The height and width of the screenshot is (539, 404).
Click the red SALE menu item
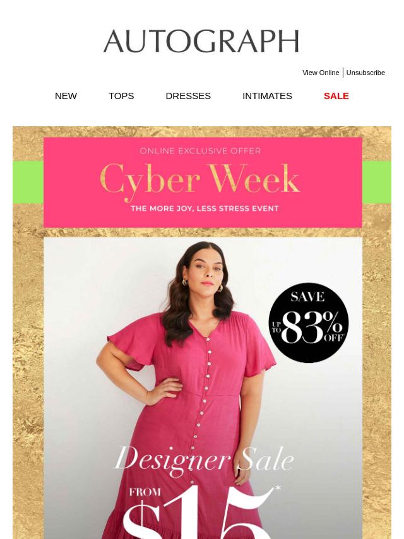click(x=336, y=96)
